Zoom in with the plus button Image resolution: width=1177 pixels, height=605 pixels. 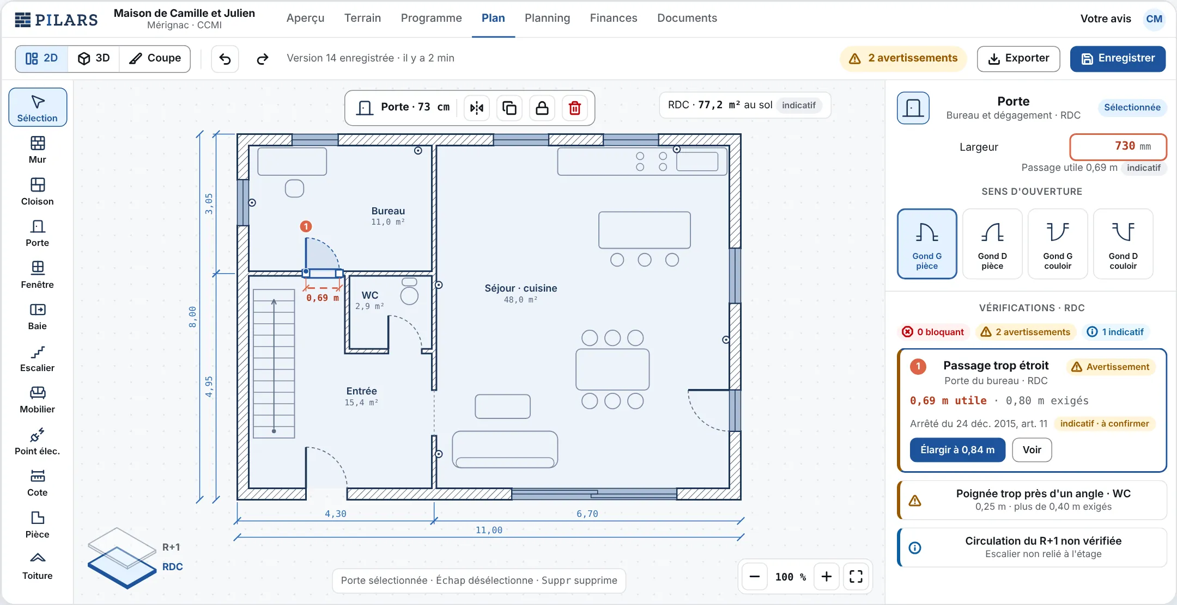(827, 577)
